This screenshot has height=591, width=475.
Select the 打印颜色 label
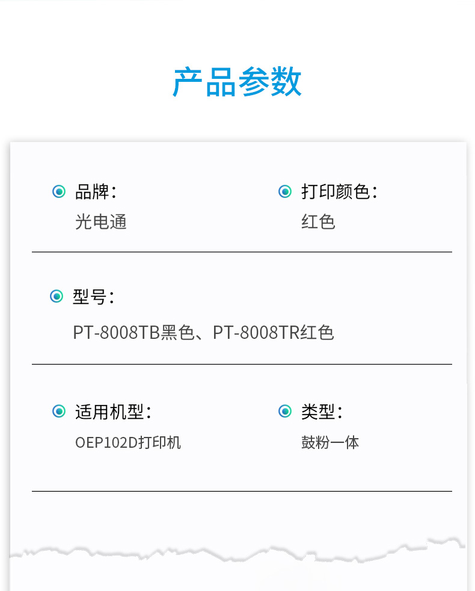point(339,192)
